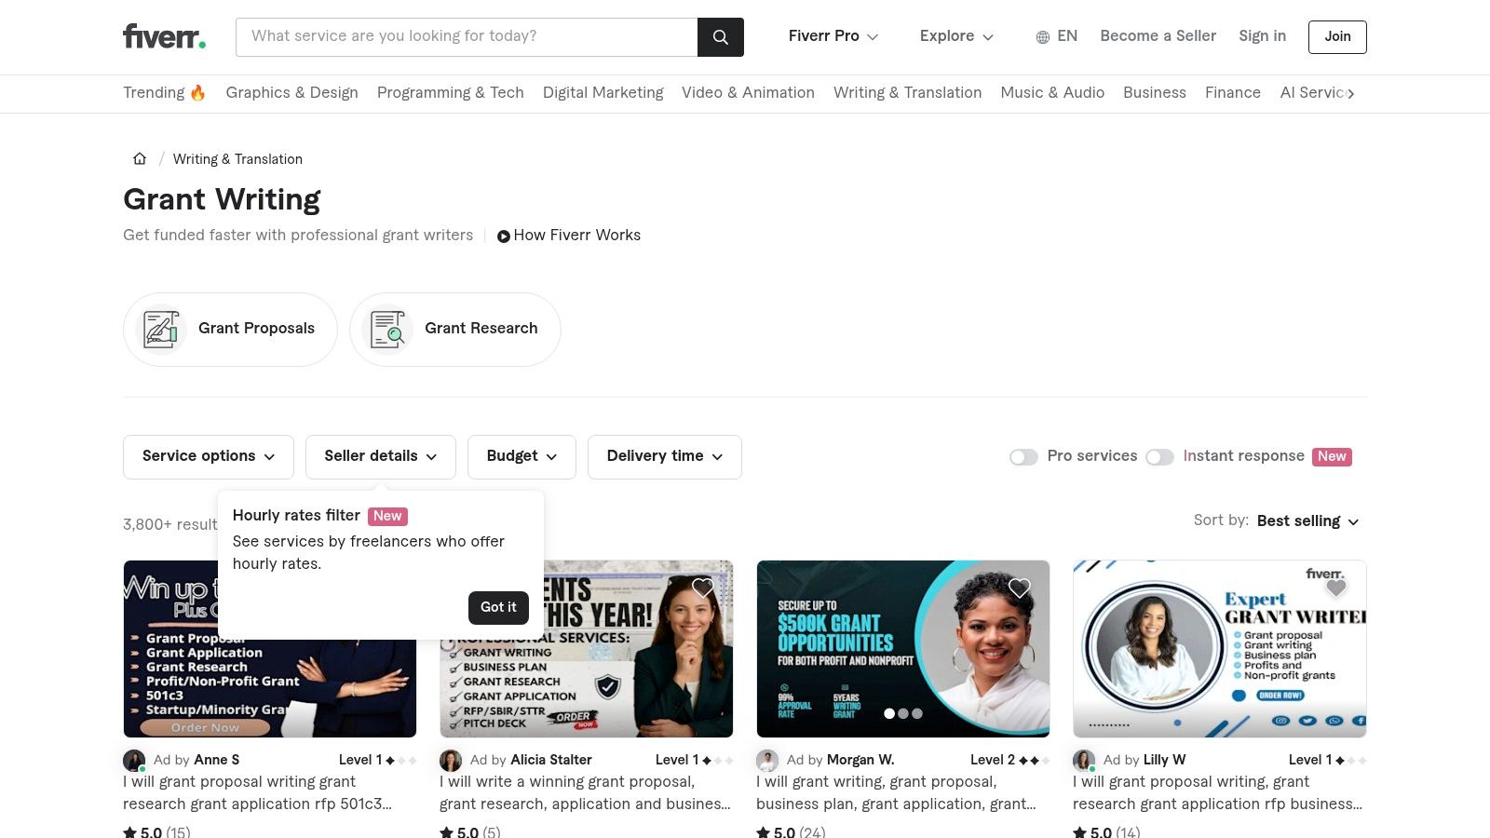
Task: Click the Trending fire icon
Action: click(197, 93)
